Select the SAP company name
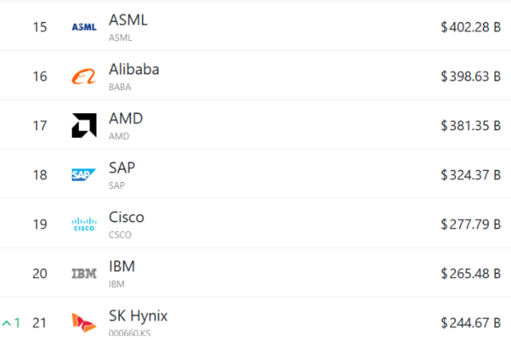511x341 pixels. click(x=122, y=167)
